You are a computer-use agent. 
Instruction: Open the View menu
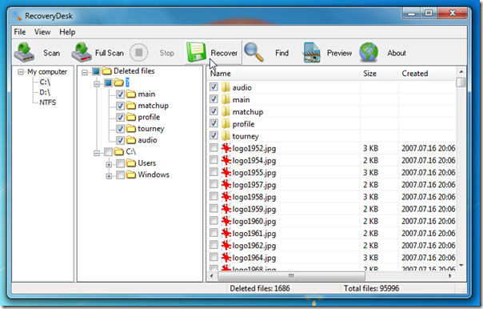[x=42, y=32]
